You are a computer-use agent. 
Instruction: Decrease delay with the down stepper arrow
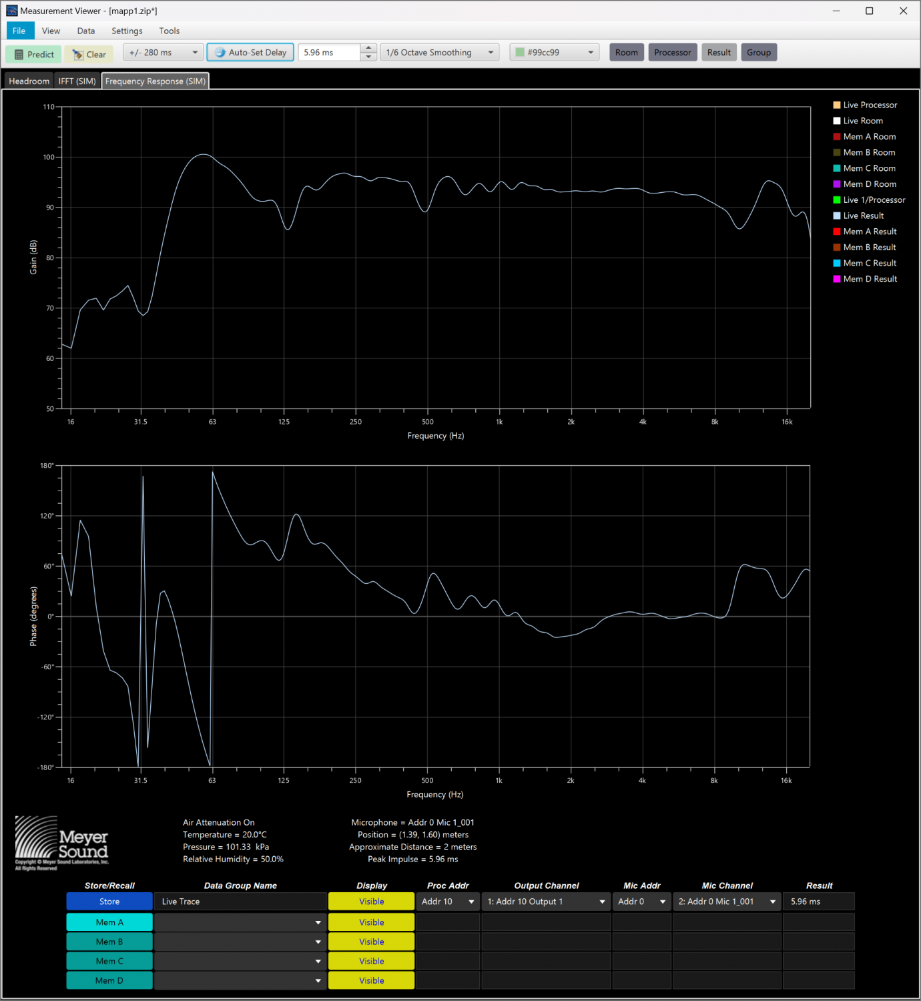point(368,57)
